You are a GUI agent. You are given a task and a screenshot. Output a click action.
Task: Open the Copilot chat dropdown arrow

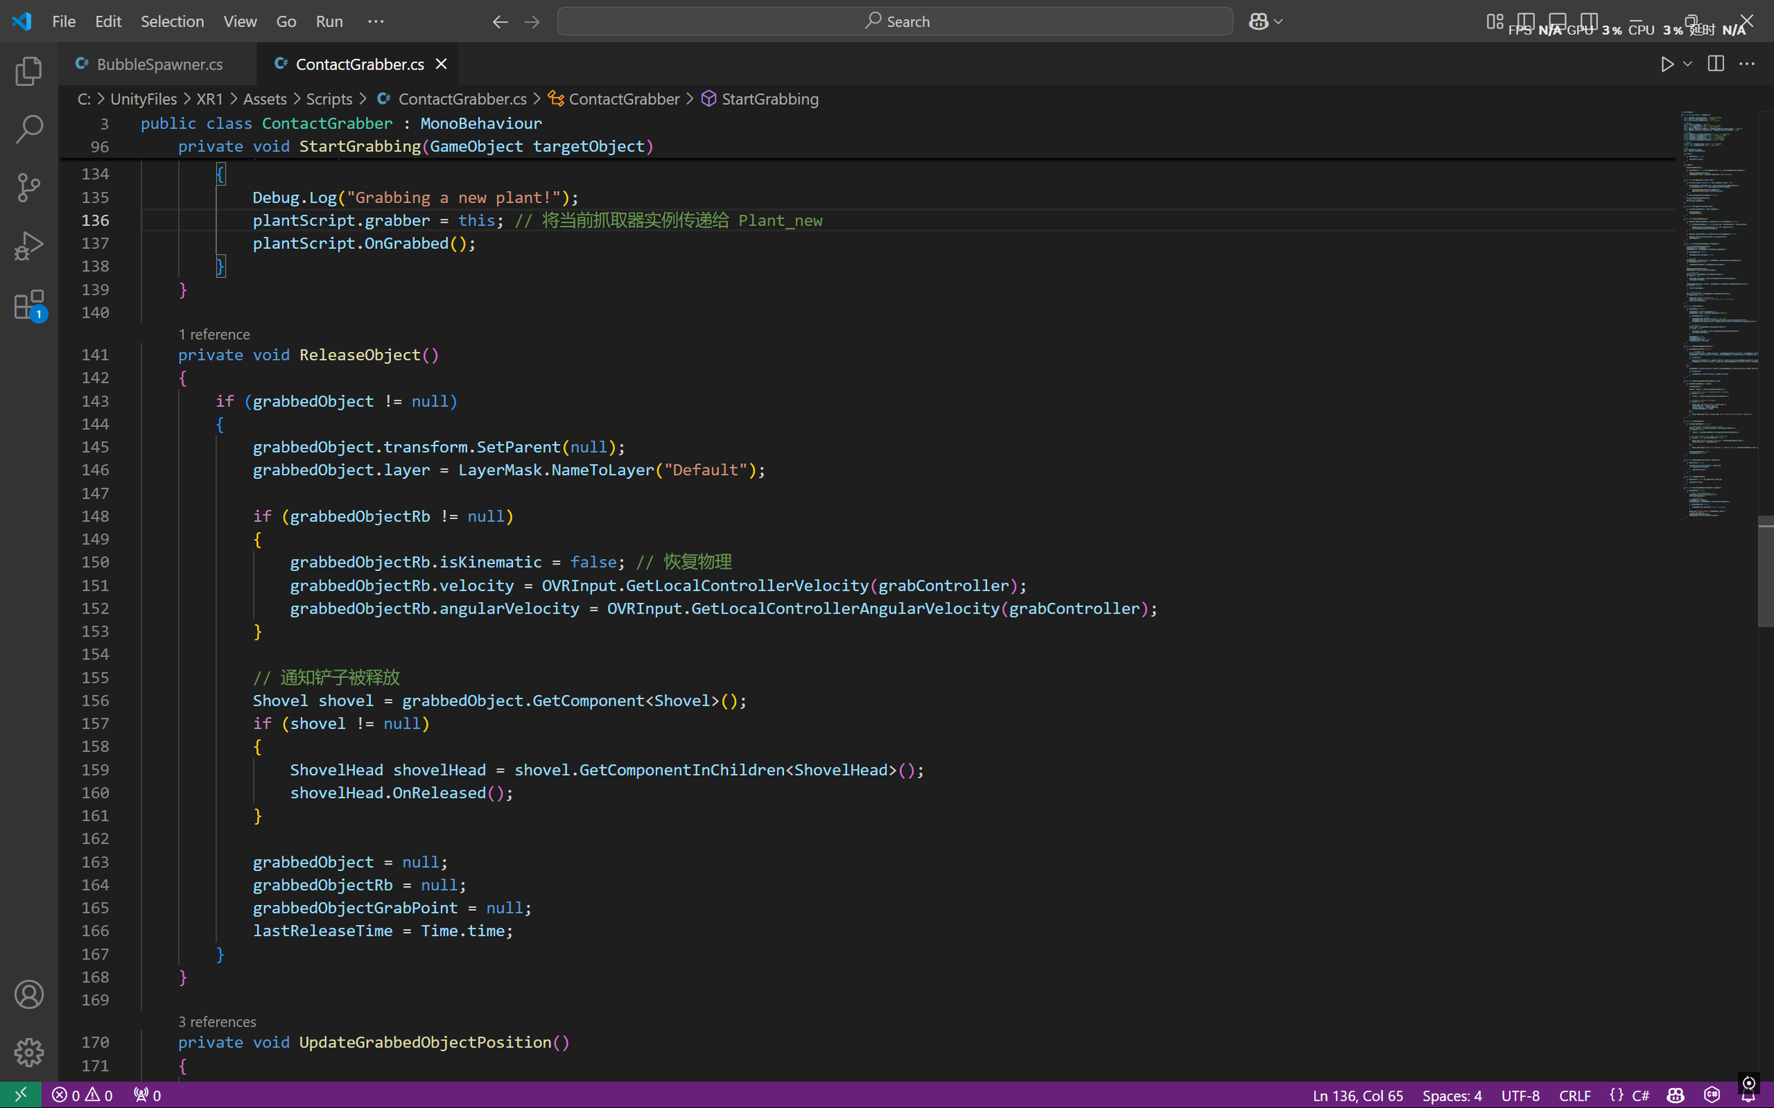click(1279, 22)
